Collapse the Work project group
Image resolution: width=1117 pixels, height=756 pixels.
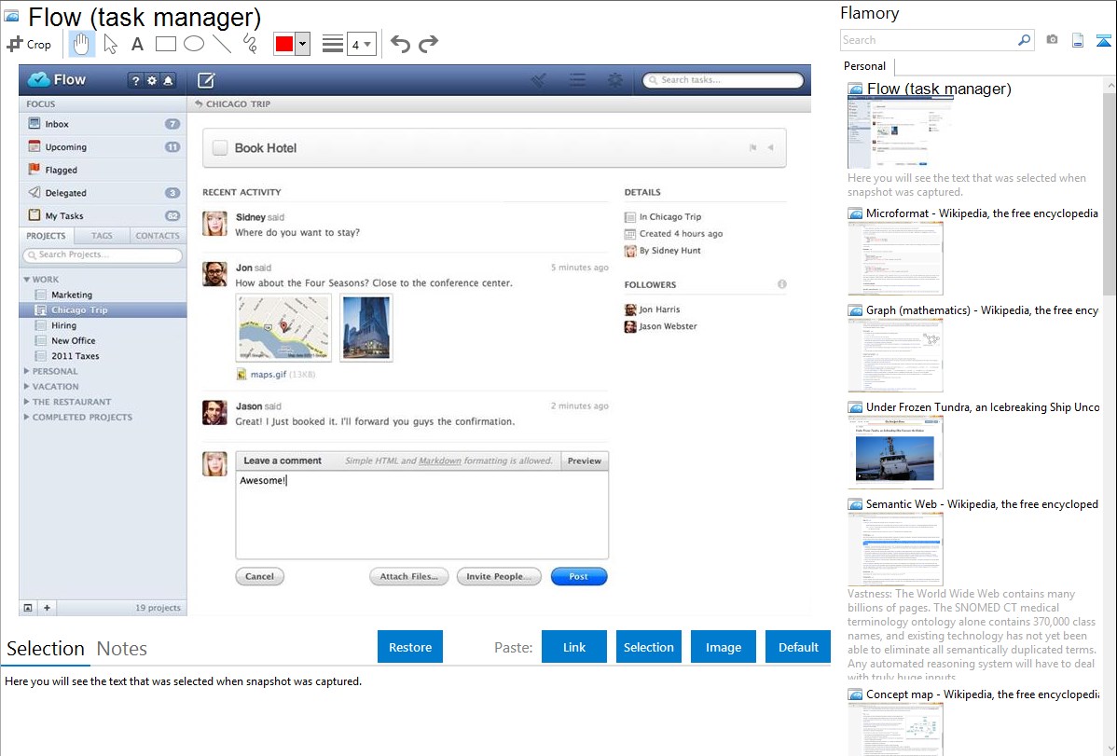[x=26, y=280]
